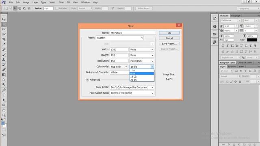Screen dimensions: 260x146
Task: Open the Pixel Aspect Ratio dropdown
Action: [x=132, y=93]
